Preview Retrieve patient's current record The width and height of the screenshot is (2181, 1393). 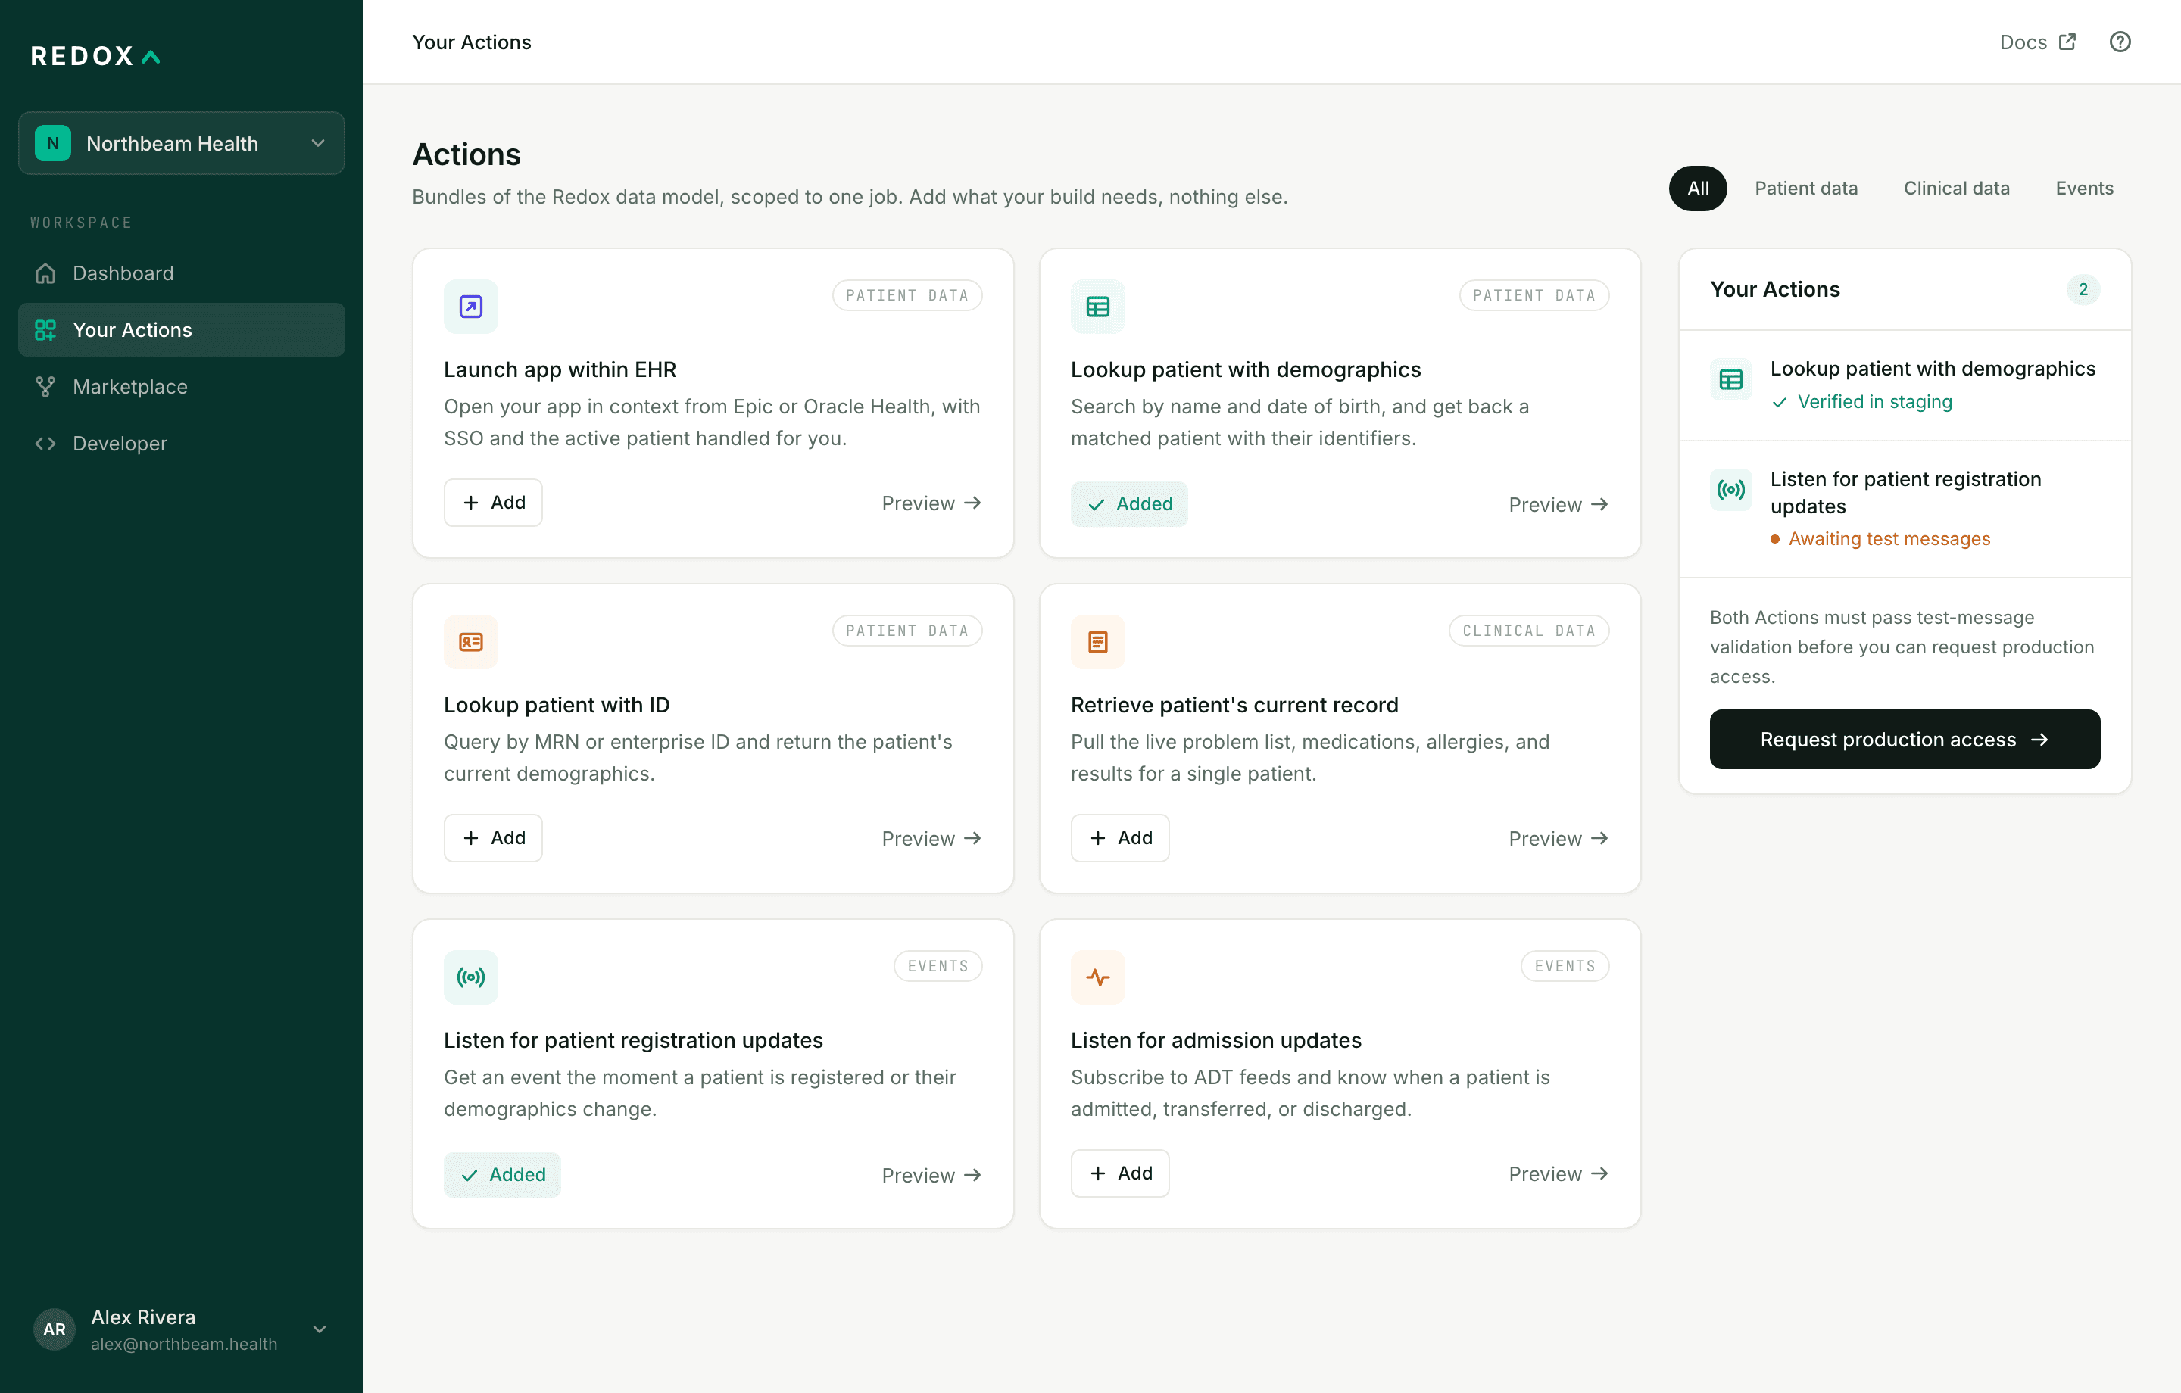point(1558,839)
